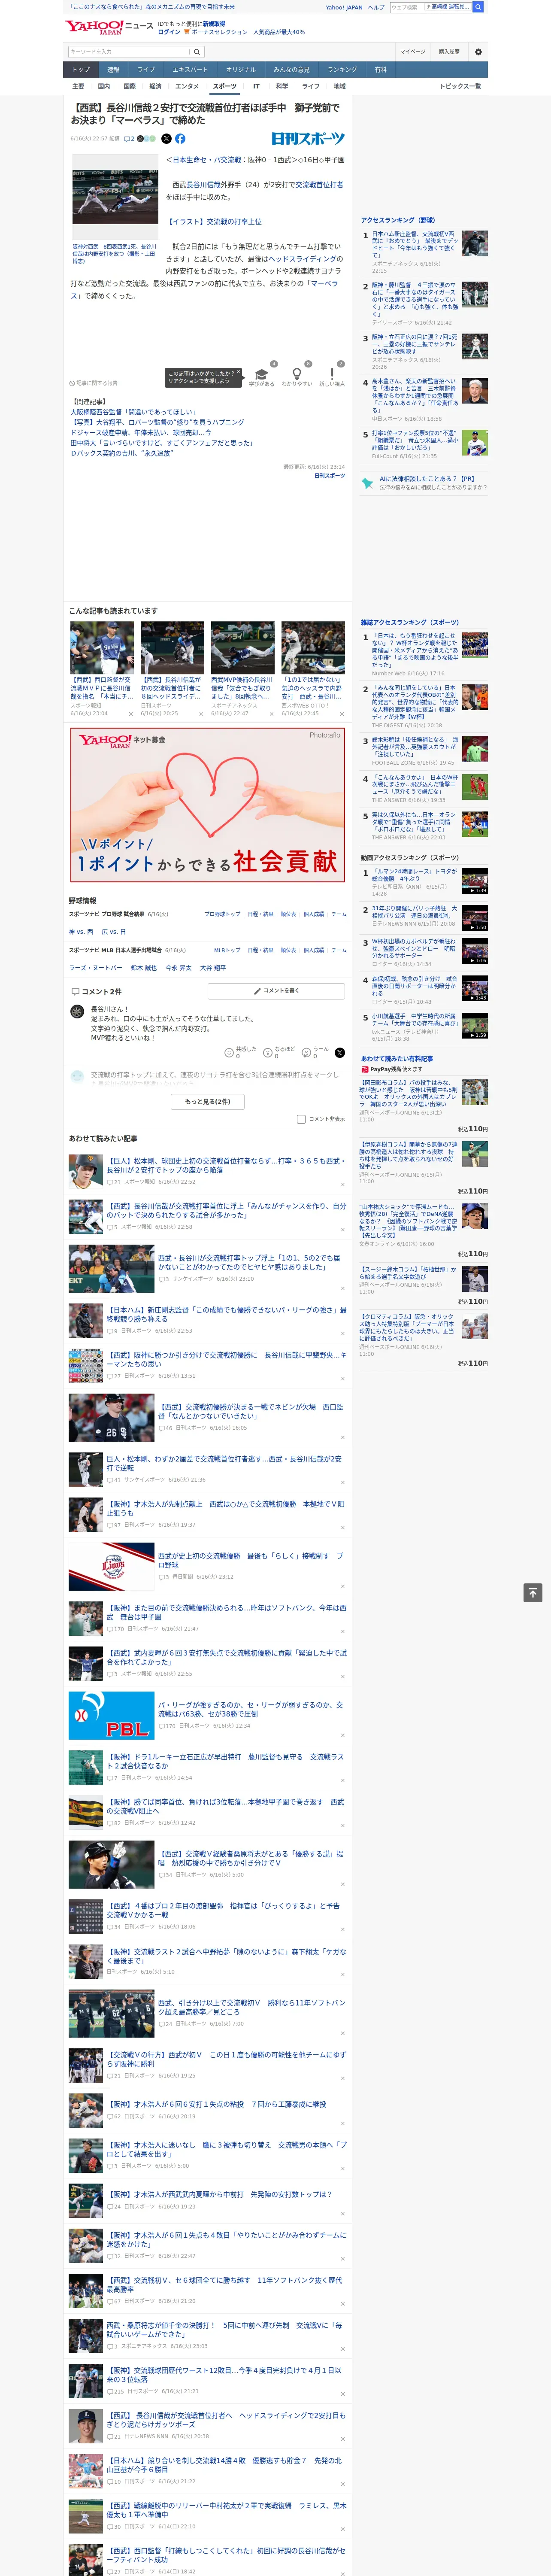Open the Yahoo! JAPAN header text link
The image size is (551, 2576).
344,7
